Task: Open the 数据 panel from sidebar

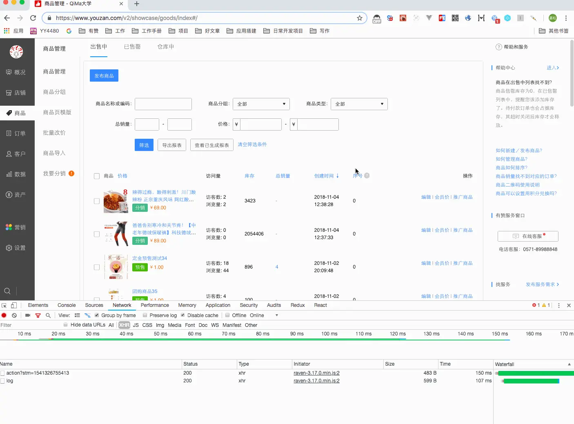Action: [x=17, y=174]
